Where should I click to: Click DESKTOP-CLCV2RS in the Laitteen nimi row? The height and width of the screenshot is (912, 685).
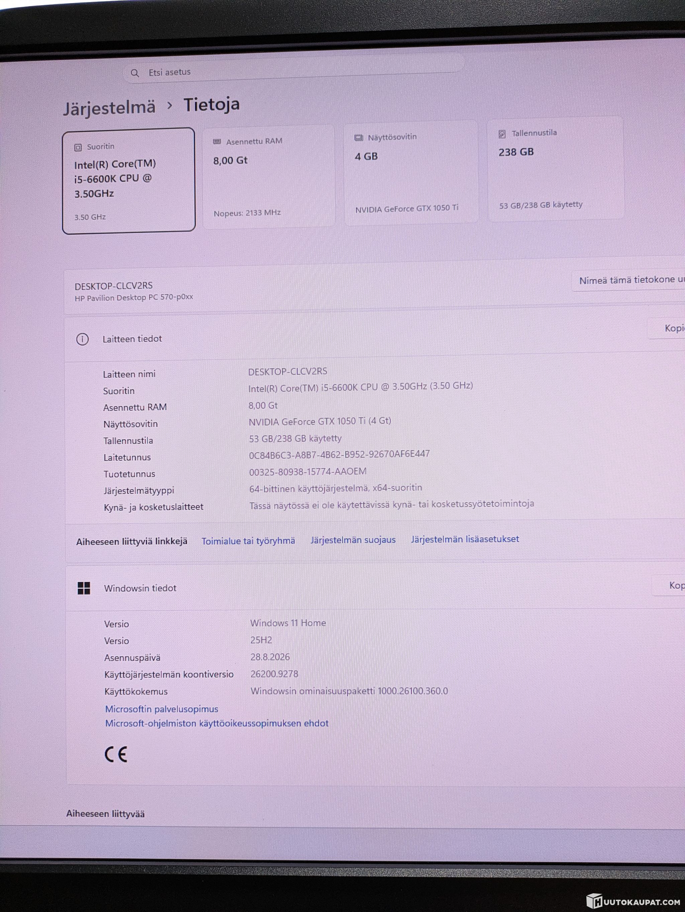(288, 371)
